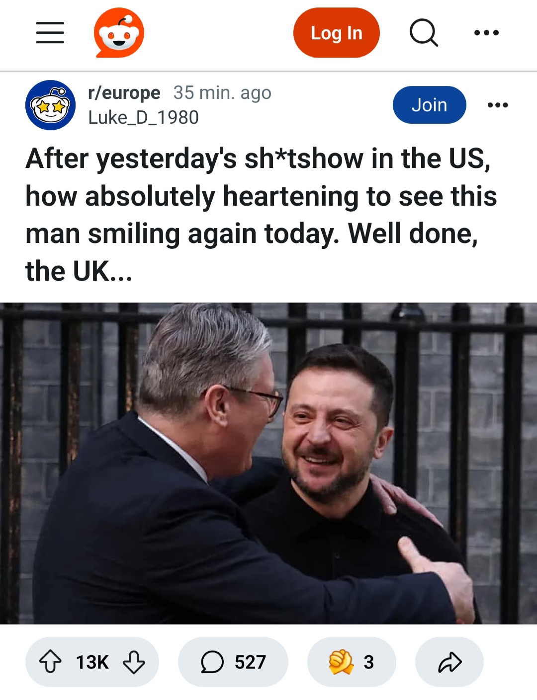Viewport: 537px width, 700px height.
Task: Open the post titled After yesterday's sh*tshow
Action: pos(261,215)
